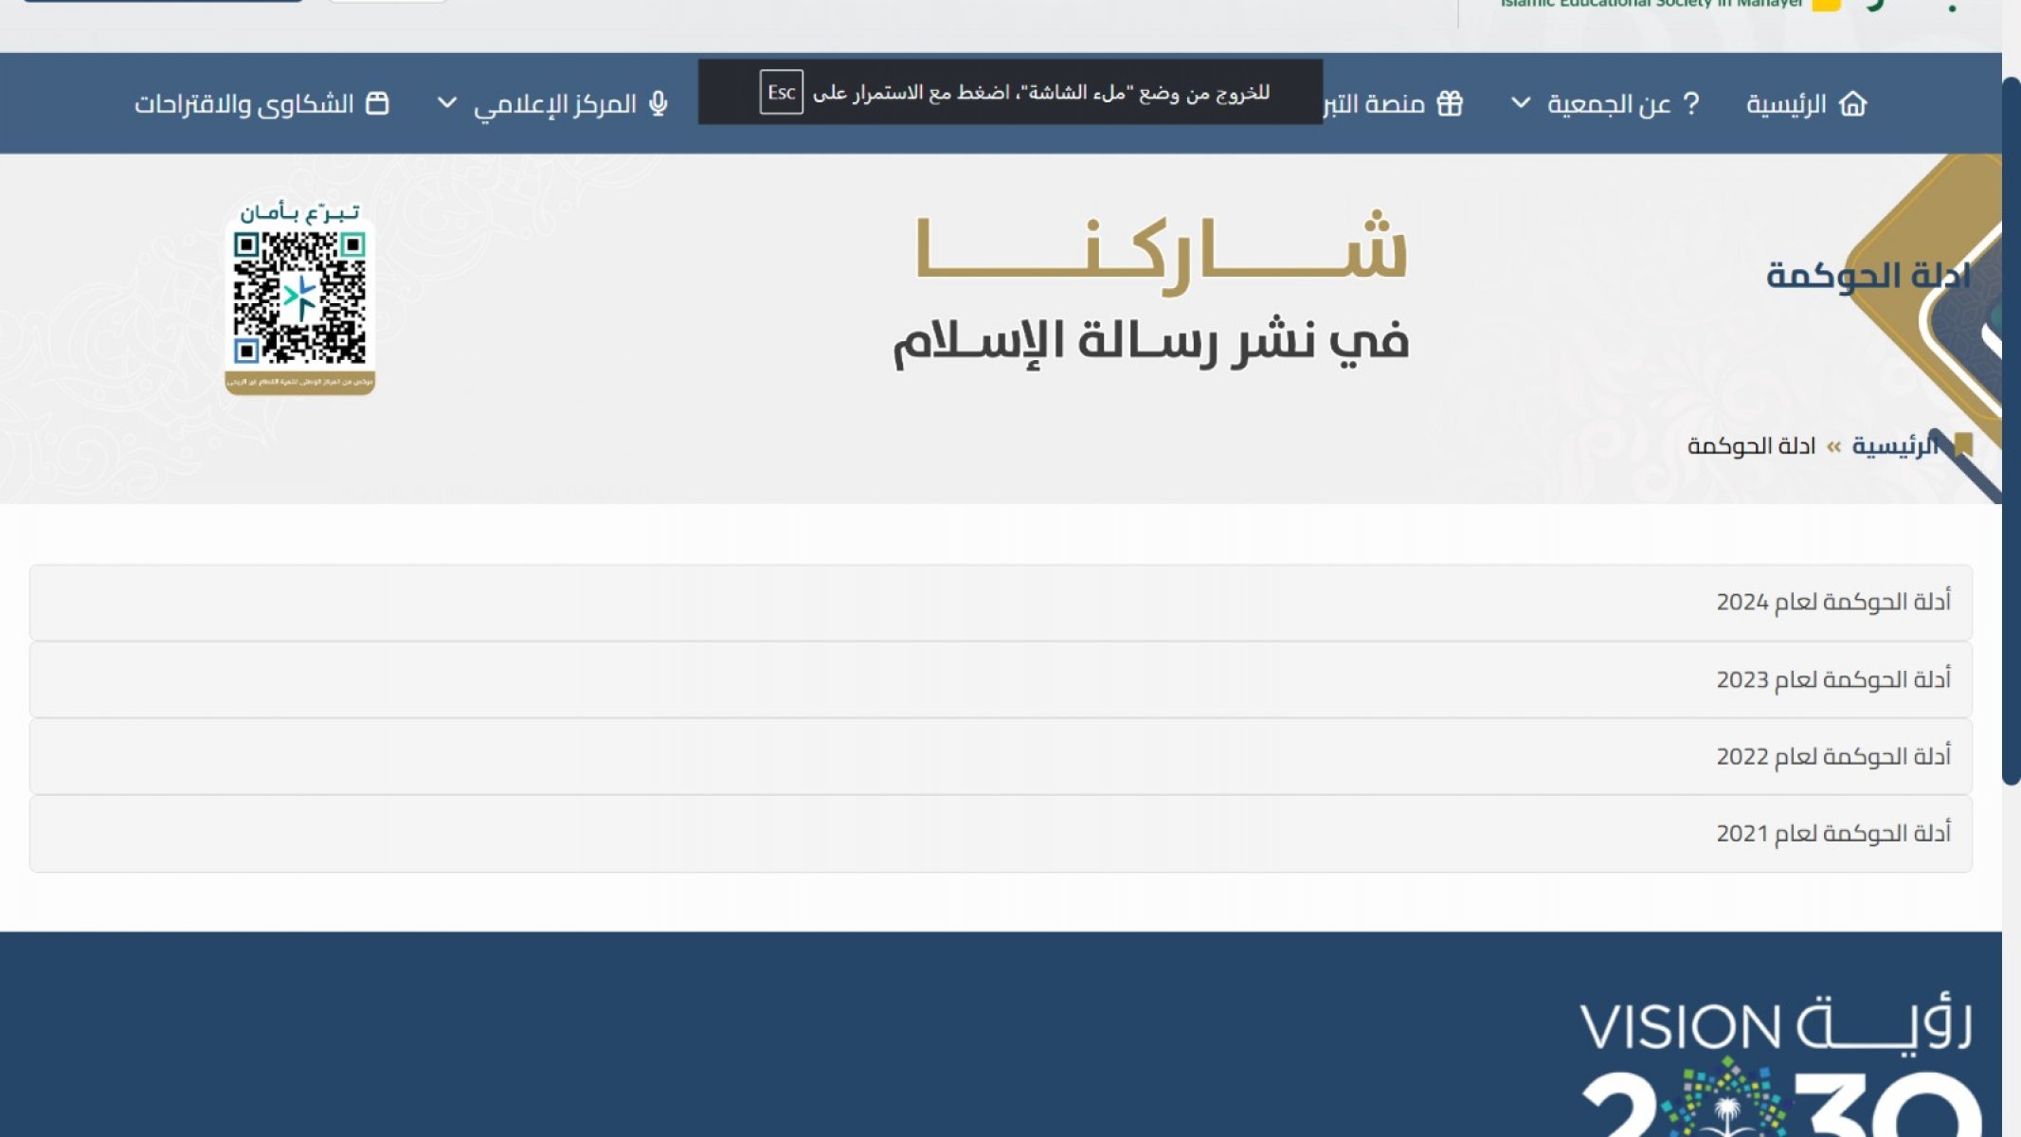Screen dimensions: 2021x1137
Task: Open the الرئيسية menu item
Action: (1806, 103)
